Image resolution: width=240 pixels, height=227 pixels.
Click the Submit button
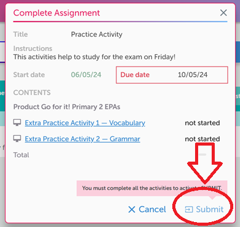pos(204,209)
